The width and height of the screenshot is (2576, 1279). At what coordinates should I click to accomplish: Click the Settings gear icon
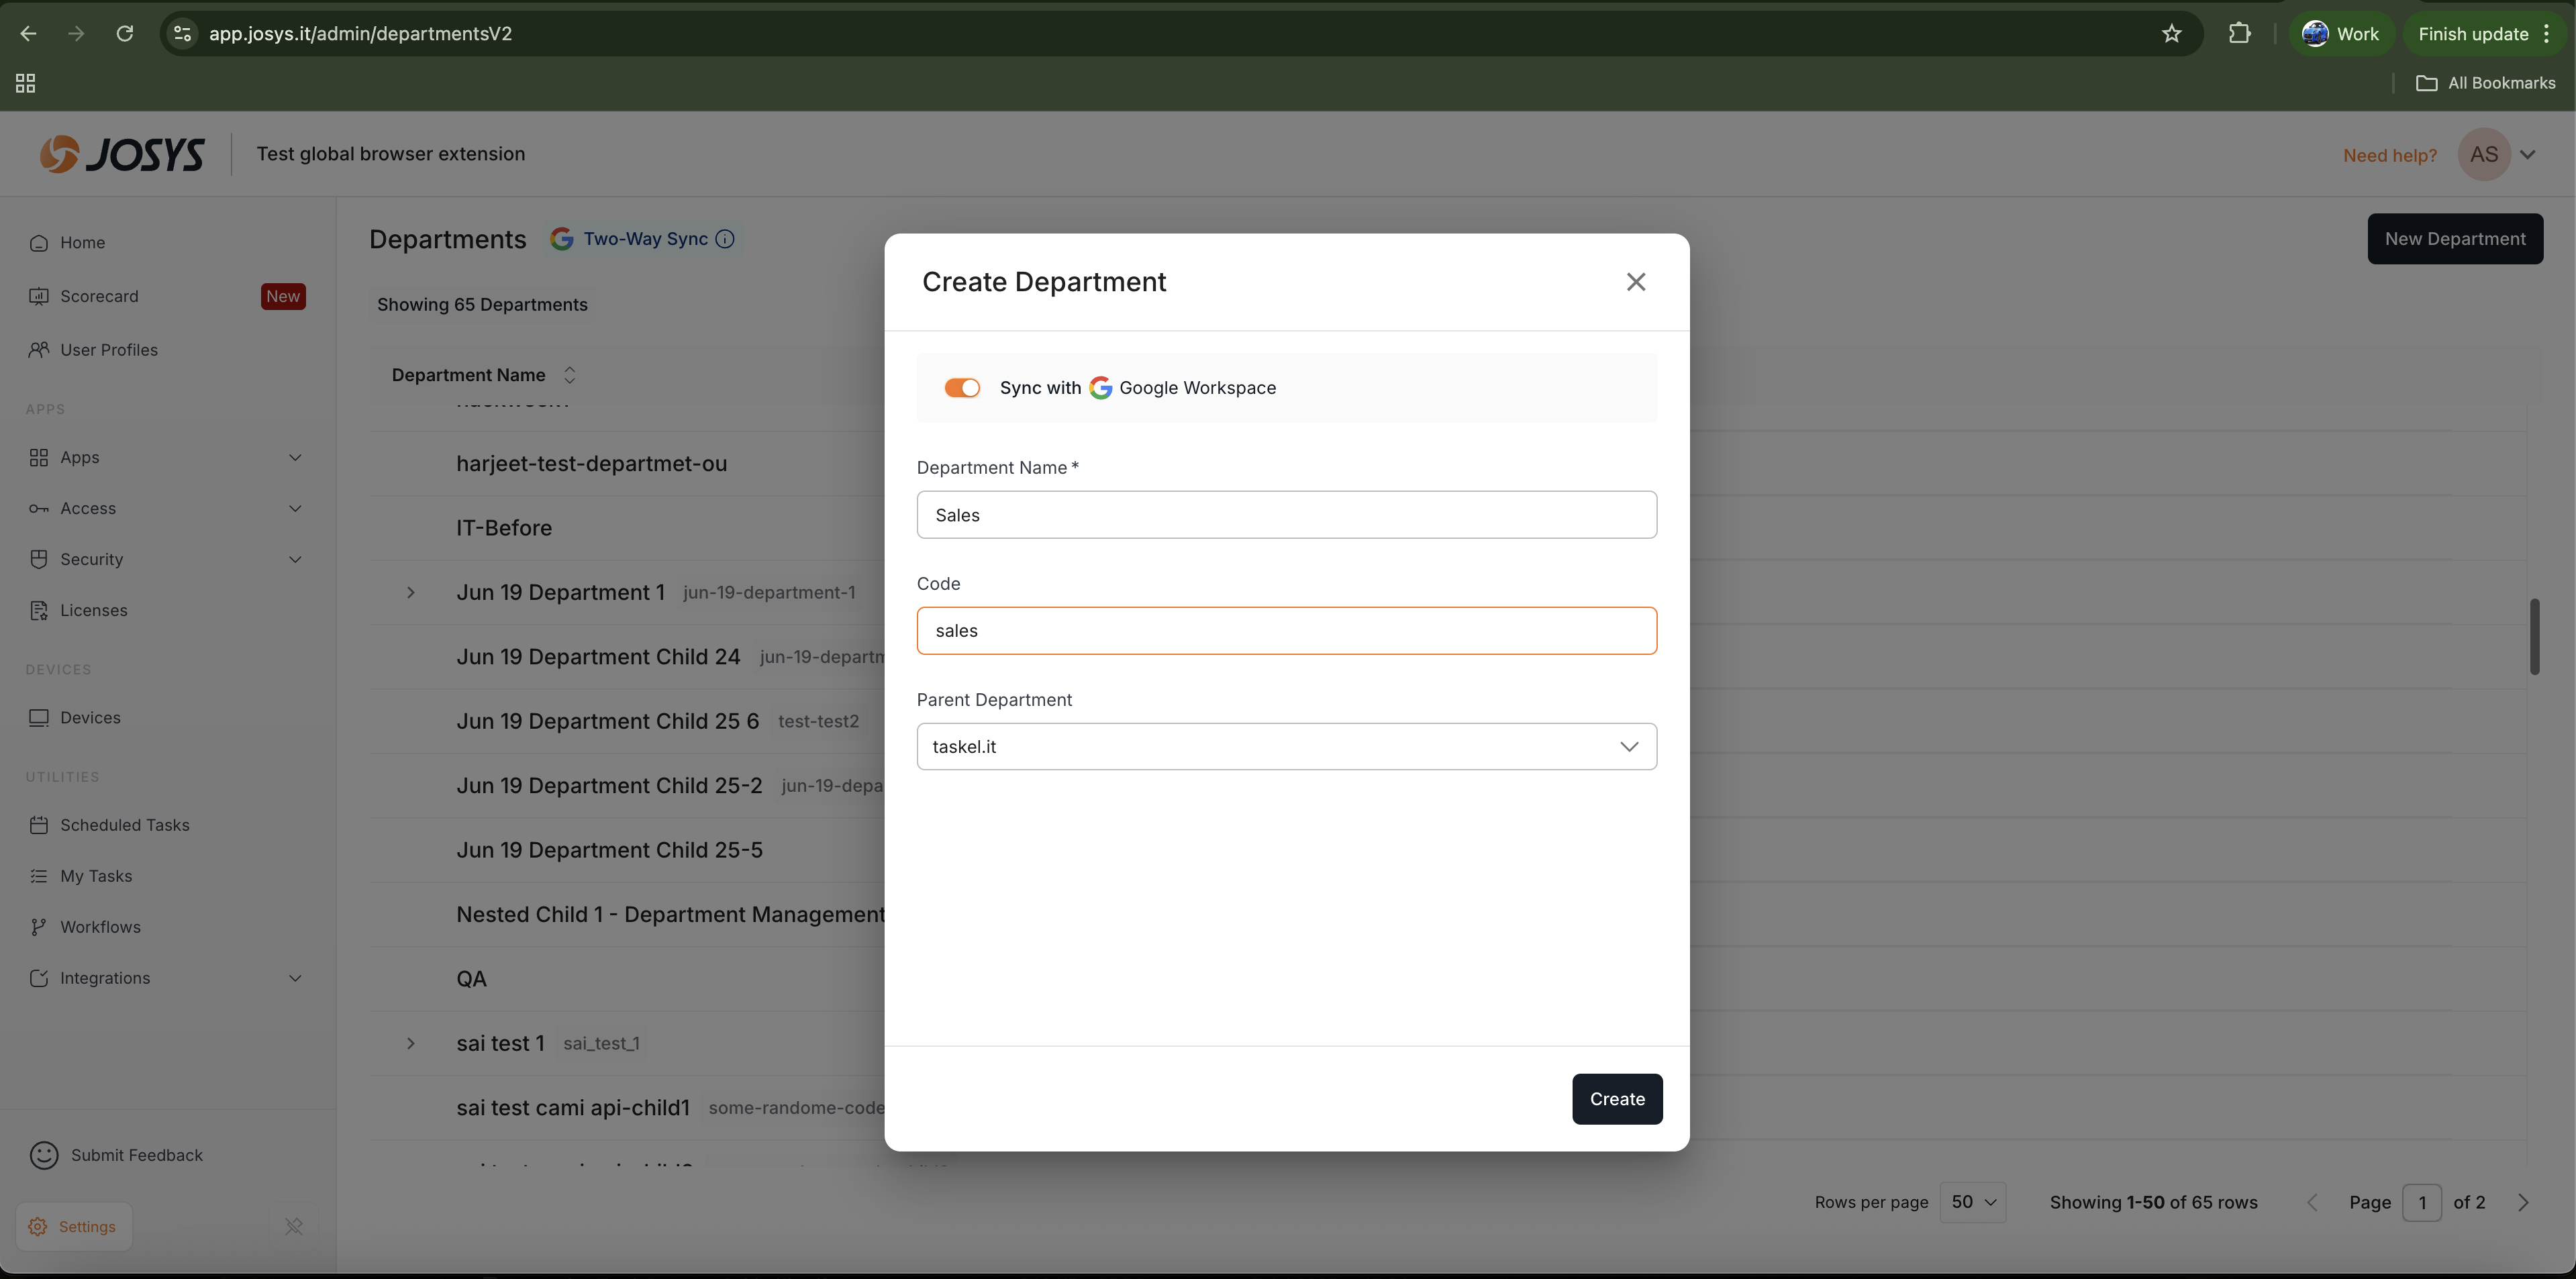pos(38,1226)
